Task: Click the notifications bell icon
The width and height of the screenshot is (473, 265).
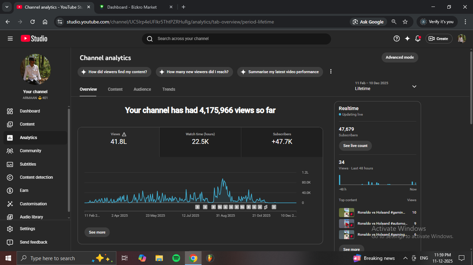Action: 418,39
